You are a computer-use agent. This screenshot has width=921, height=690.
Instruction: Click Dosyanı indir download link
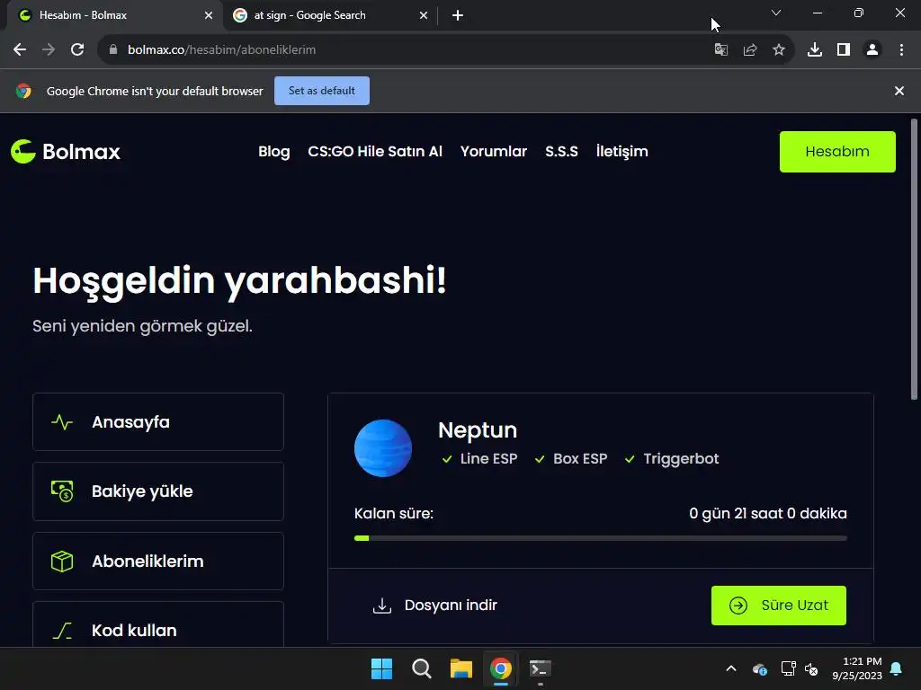click(x=434, y=605)
